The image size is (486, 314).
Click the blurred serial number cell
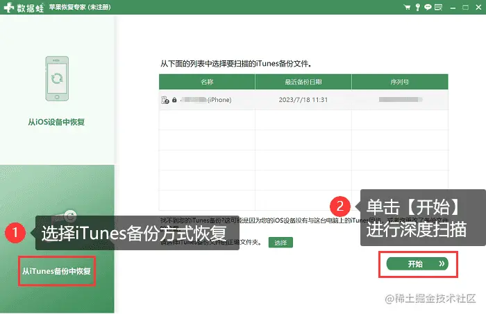[x=400, y=99]
